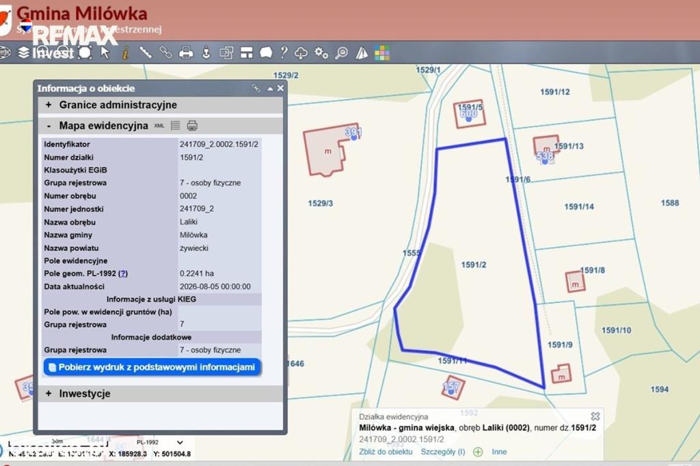The image size is (700, 466).
Task: Activate the object information (i) tool
Action: (x=126, y=53)
